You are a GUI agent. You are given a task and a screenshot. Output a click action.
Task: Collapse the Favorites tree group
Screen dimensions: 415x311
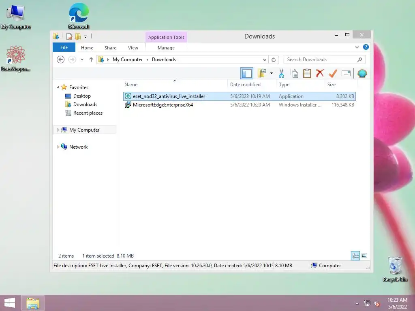[58, 87]
